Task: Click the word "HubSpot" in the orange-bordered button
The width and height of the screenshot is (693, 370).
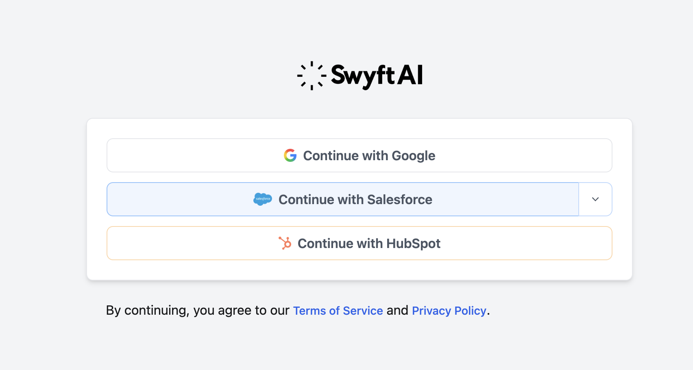Action: 413,244
